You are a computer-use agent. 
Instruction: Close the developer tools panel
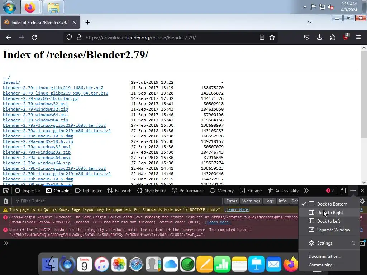coord(362,191)
